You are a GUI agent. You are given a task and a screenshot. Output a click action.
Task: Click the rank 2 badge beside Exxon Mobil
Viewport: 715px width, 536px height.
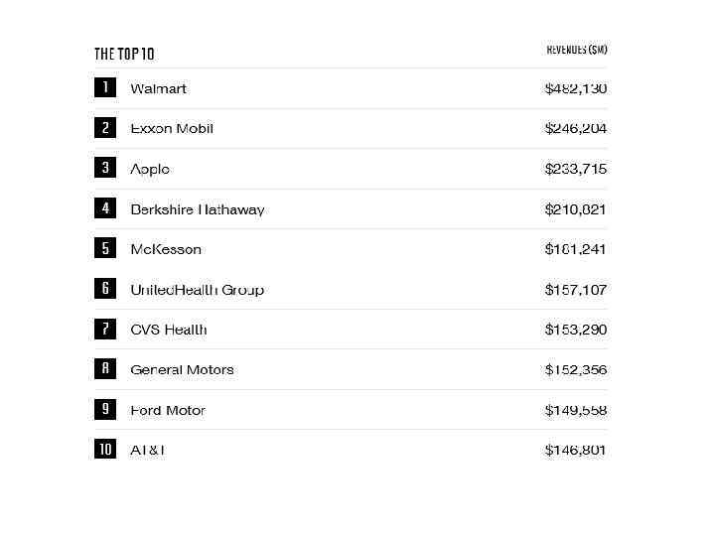pos(104,128)
